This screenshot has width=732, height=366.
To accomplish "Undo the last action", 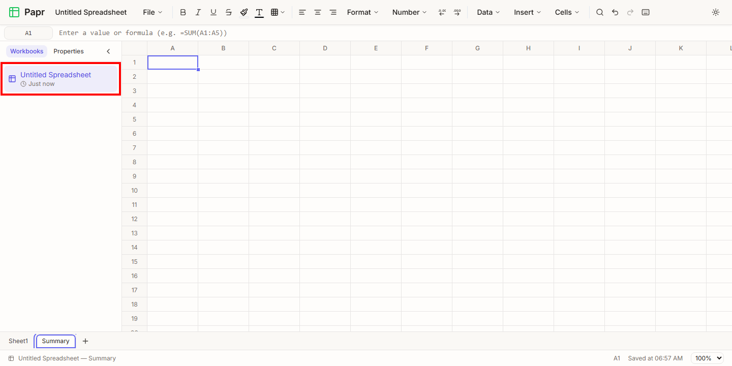I will click(x=615, y=12).
